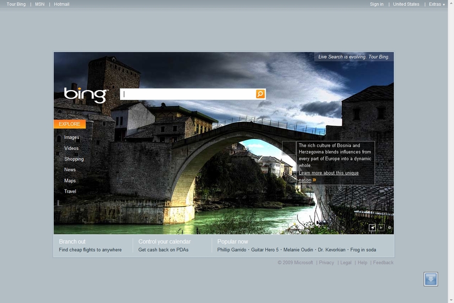Click 'Learn more about this unique nation' link
Viewport: 454px width, 303px height.
[329, 176]
